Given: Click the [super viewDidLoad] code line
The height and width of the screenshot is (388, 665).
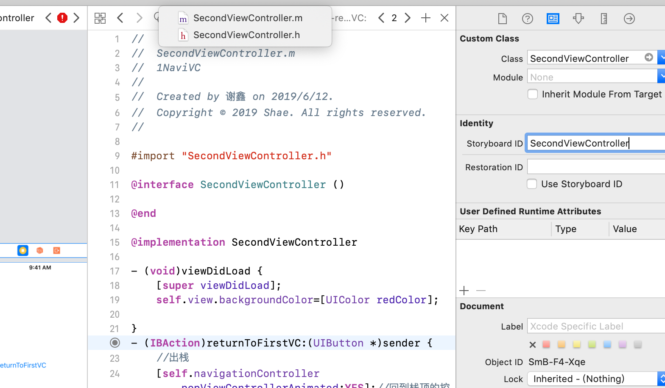Looking at the screenshot, I should [218, 285].
